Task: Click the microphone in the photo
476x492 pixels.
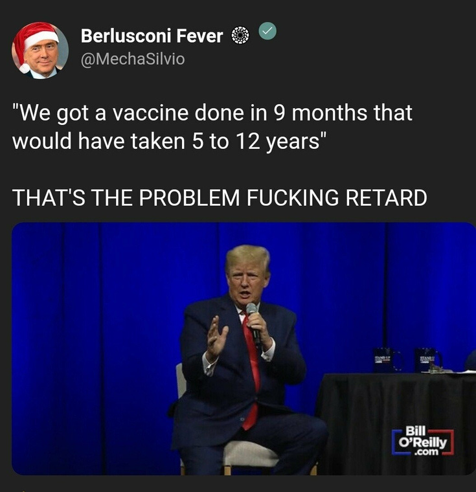Action: pos(254,325)
